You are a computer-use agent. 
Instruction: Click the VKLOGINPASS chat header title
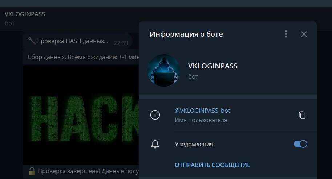coord(25,14)
